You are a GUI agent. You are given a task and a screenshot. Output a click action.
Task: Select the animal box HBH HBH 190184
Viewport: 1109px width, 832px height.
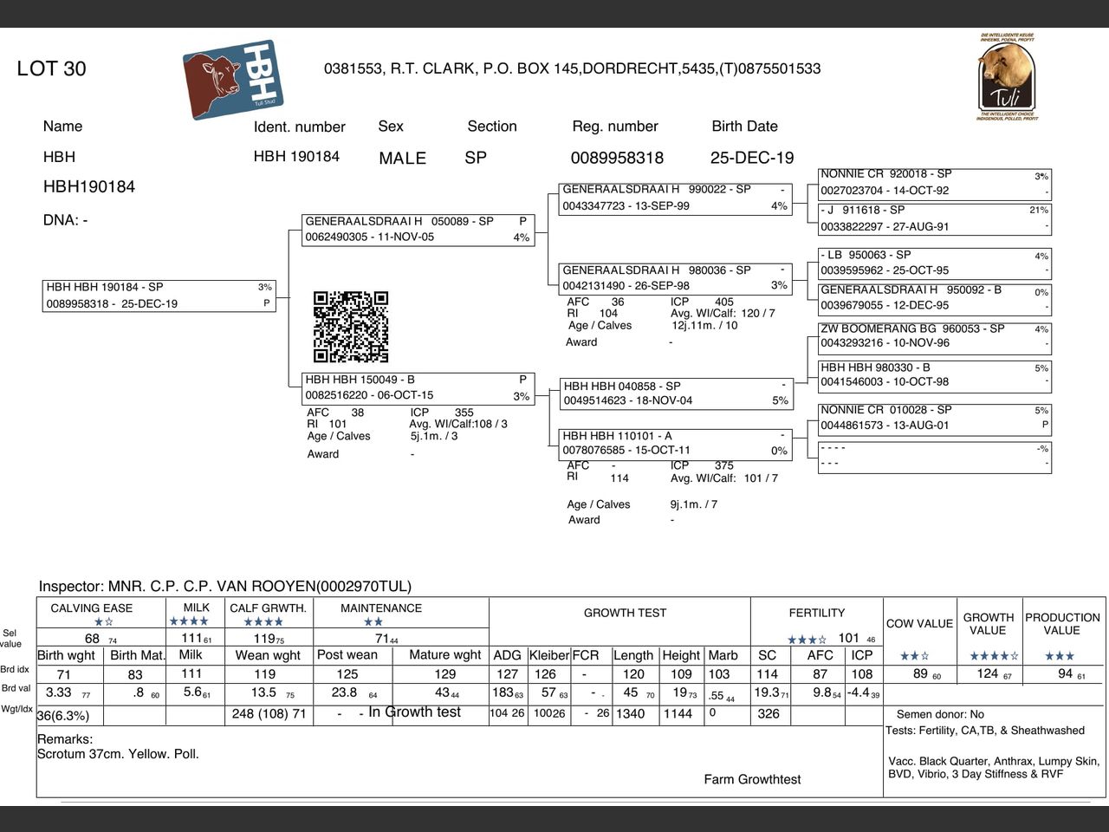coord(159,296)
